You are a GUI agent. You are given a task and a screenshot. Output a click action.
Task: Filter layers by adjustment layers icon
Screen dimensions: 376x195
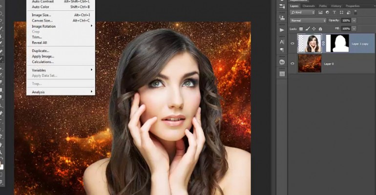coord(327,13)
